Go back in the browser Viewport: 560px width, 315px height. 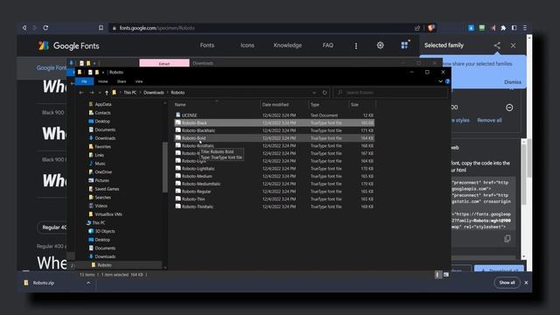(x=24, y=27)
